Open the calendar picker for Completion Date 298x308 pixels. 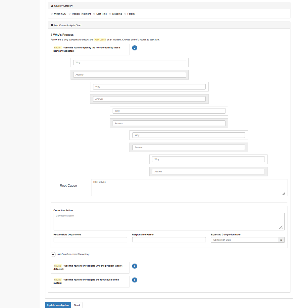pyautogui.click(x=281, y=240)
